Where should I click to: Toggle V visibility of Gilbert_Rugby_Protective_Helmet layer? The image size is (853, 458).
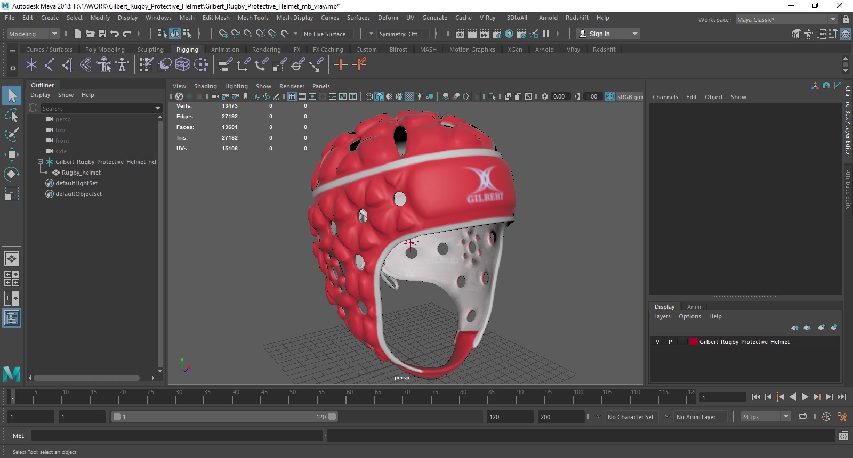click(x=657, y=342)
